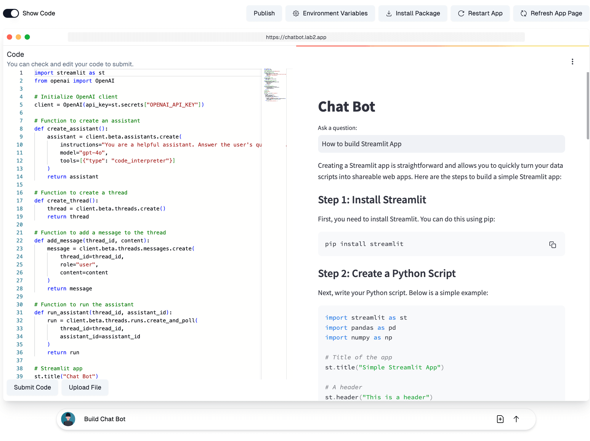
Task: Click the green maximize window dot
Action: pos(27,37)
